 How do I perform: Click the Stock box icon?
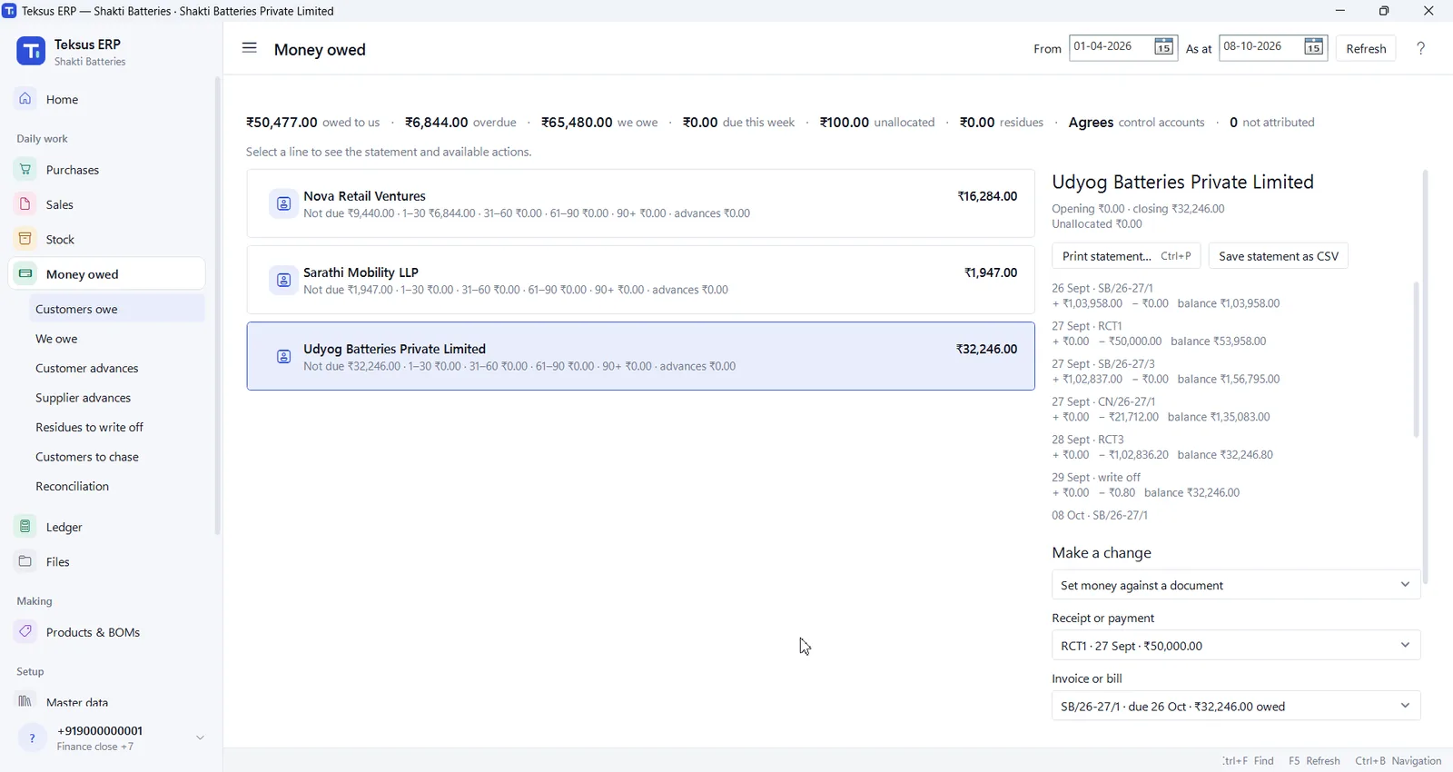point(25,238)
